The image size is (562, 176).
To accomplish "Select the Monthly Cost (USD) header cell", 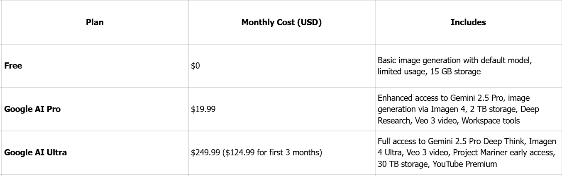I will pos(281,23).
